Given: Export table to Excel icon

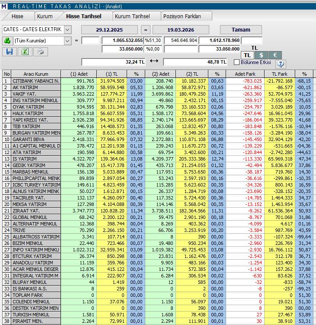Looking at the screenshot, I should point(25,51).
